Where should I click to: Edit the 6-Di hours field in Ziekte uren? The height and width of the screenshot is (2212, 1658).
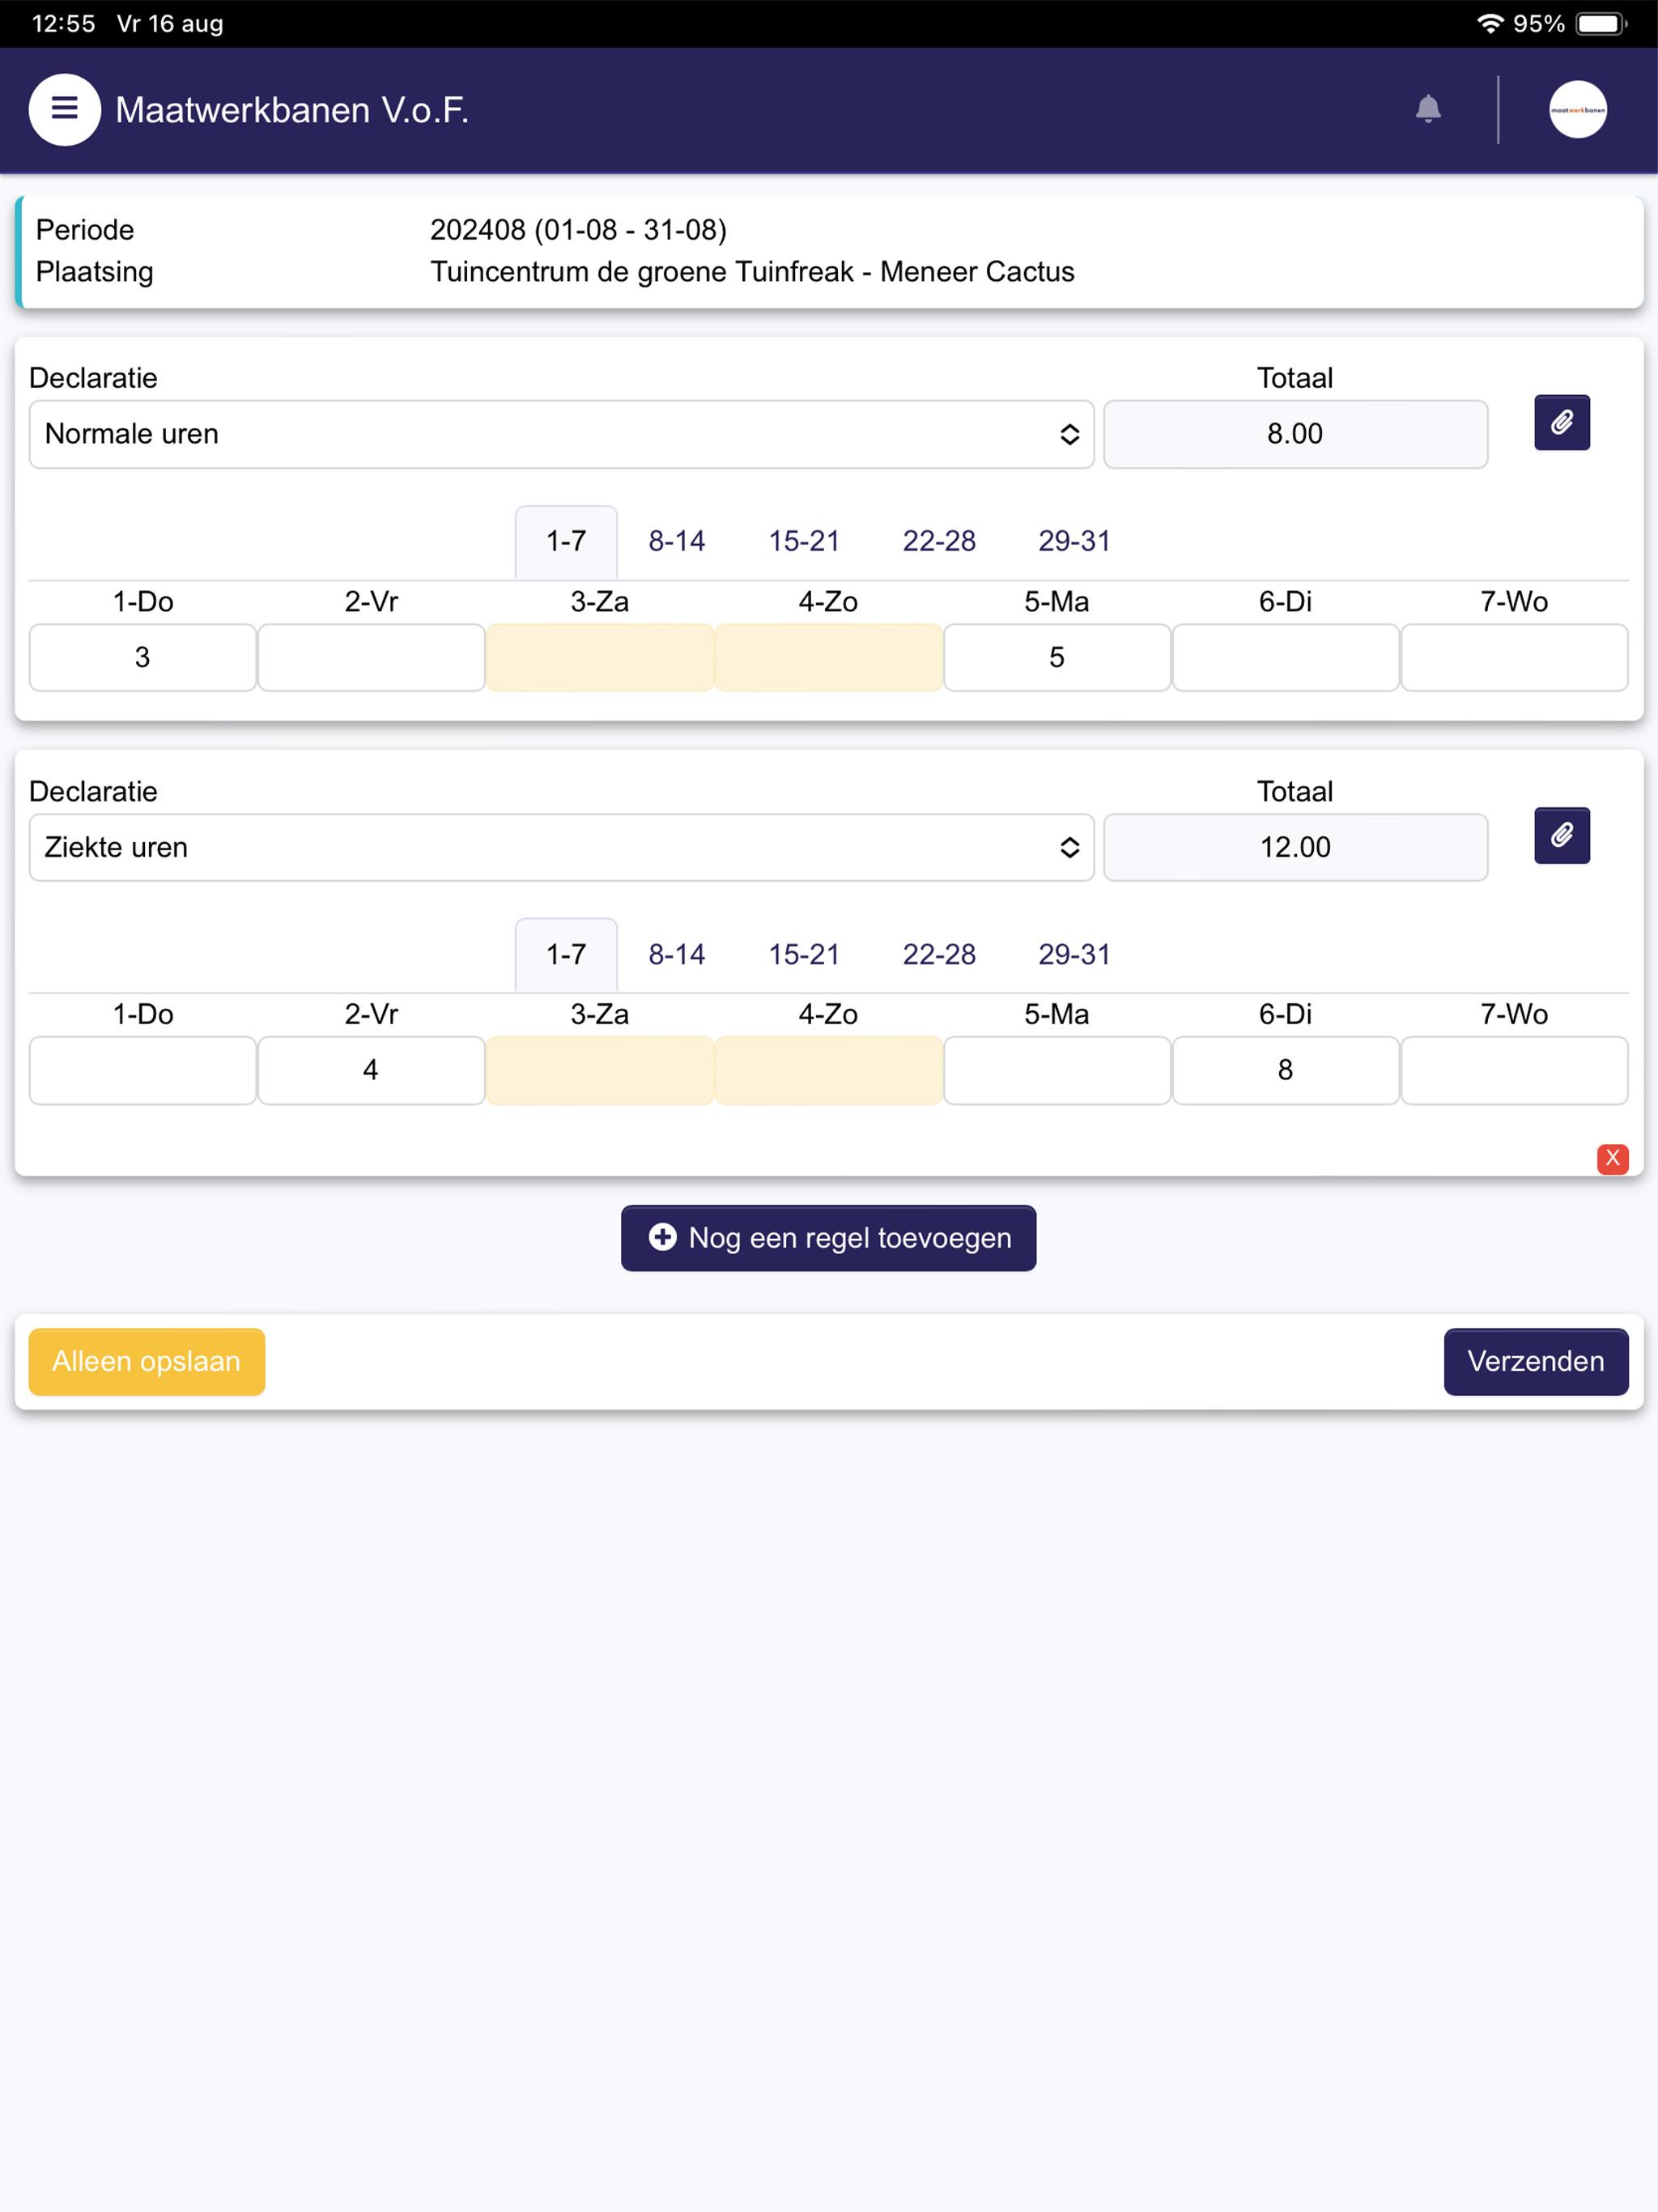[x=1285, y=1070]
